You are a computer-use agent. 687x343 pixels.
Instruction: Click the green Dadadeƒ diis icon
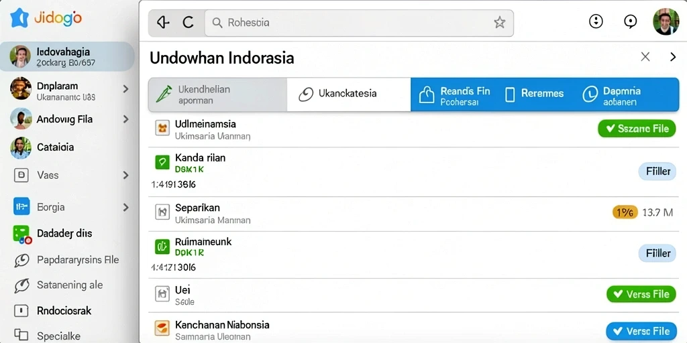click(22, 234)
